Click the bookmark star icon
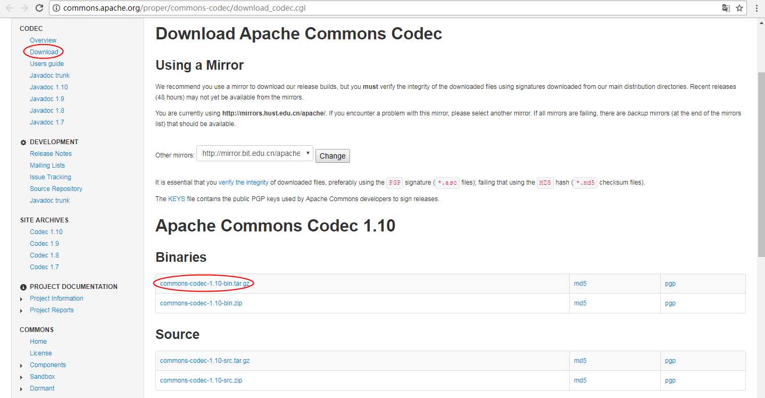This screenshot has width=765, height=398. click(739, 8)
